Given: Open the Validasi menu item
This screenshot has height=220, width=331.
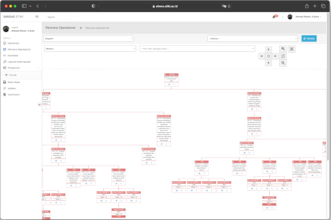Looking at the screenshot, I should tap(12, 88).
